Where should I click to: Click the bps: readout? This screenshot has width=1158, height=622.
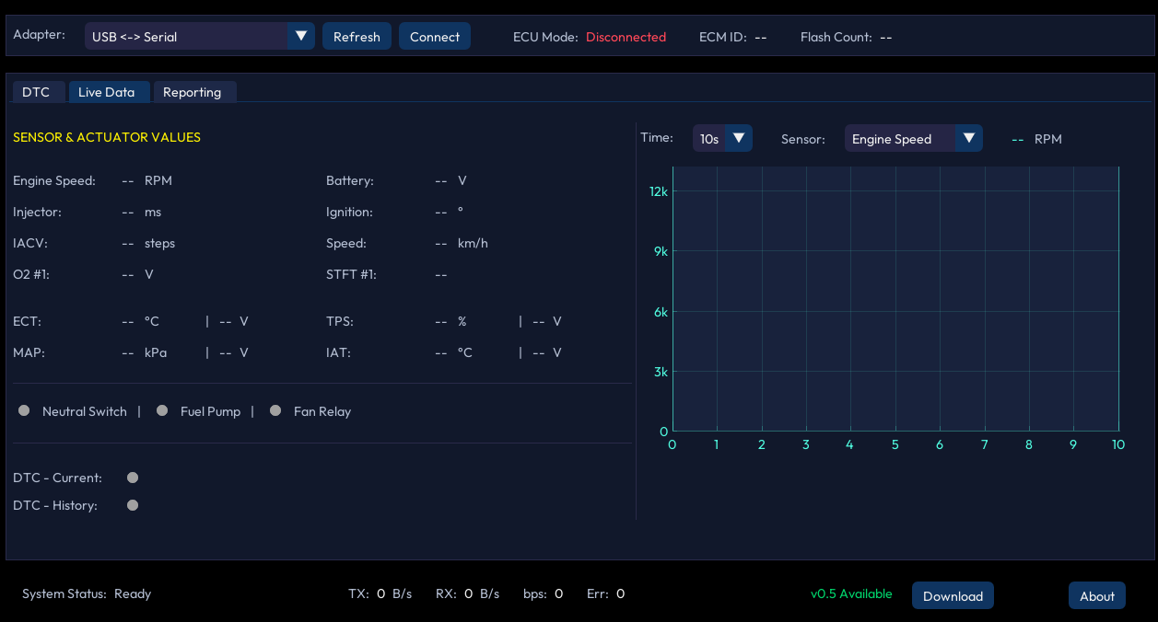543,593
